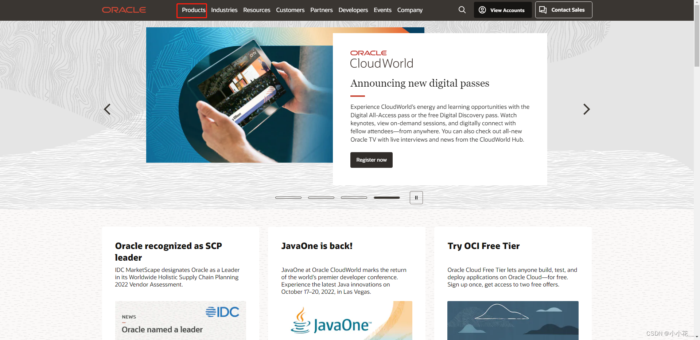700x340 pixels.
Task: Open the search magnifier icon
Action: [462, 10]
